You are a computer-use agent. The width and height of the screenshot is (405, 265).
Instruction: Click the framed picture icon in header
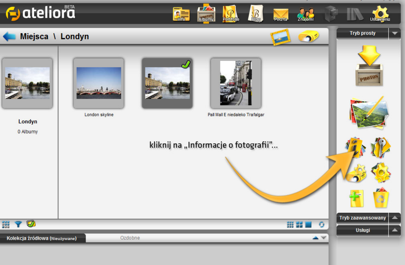(x=280, y=37)
